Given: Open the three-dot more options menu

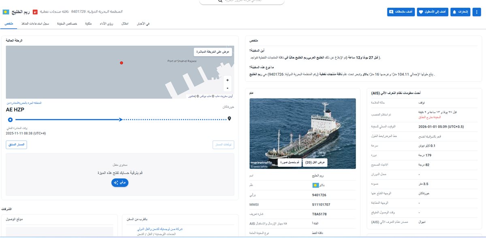Looking at the screenshot, I should click(476, 12).
